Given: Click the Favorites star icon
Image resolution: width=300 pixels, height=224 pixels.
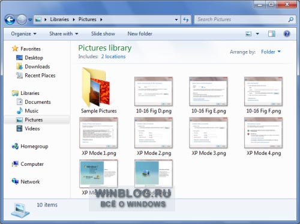Looking at the screenshot, I should coord(15,49).
